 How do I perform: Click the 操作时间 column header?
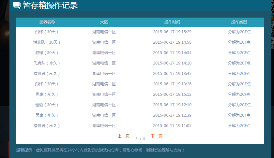click(x=172, y=22)
